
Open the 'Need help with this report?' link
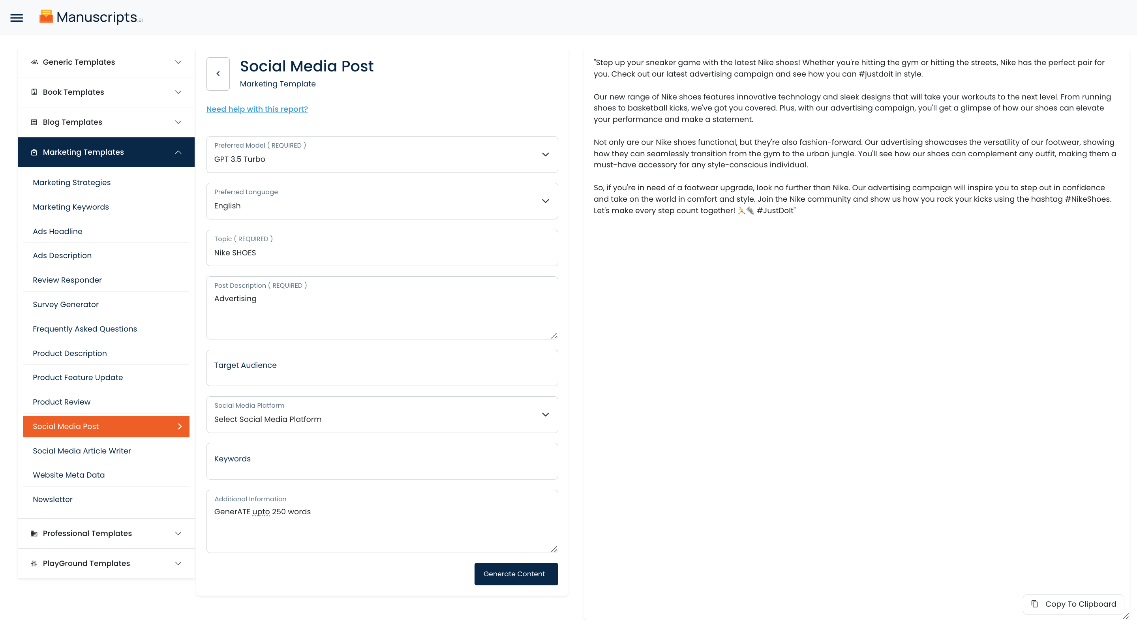[x=257, y=109]
